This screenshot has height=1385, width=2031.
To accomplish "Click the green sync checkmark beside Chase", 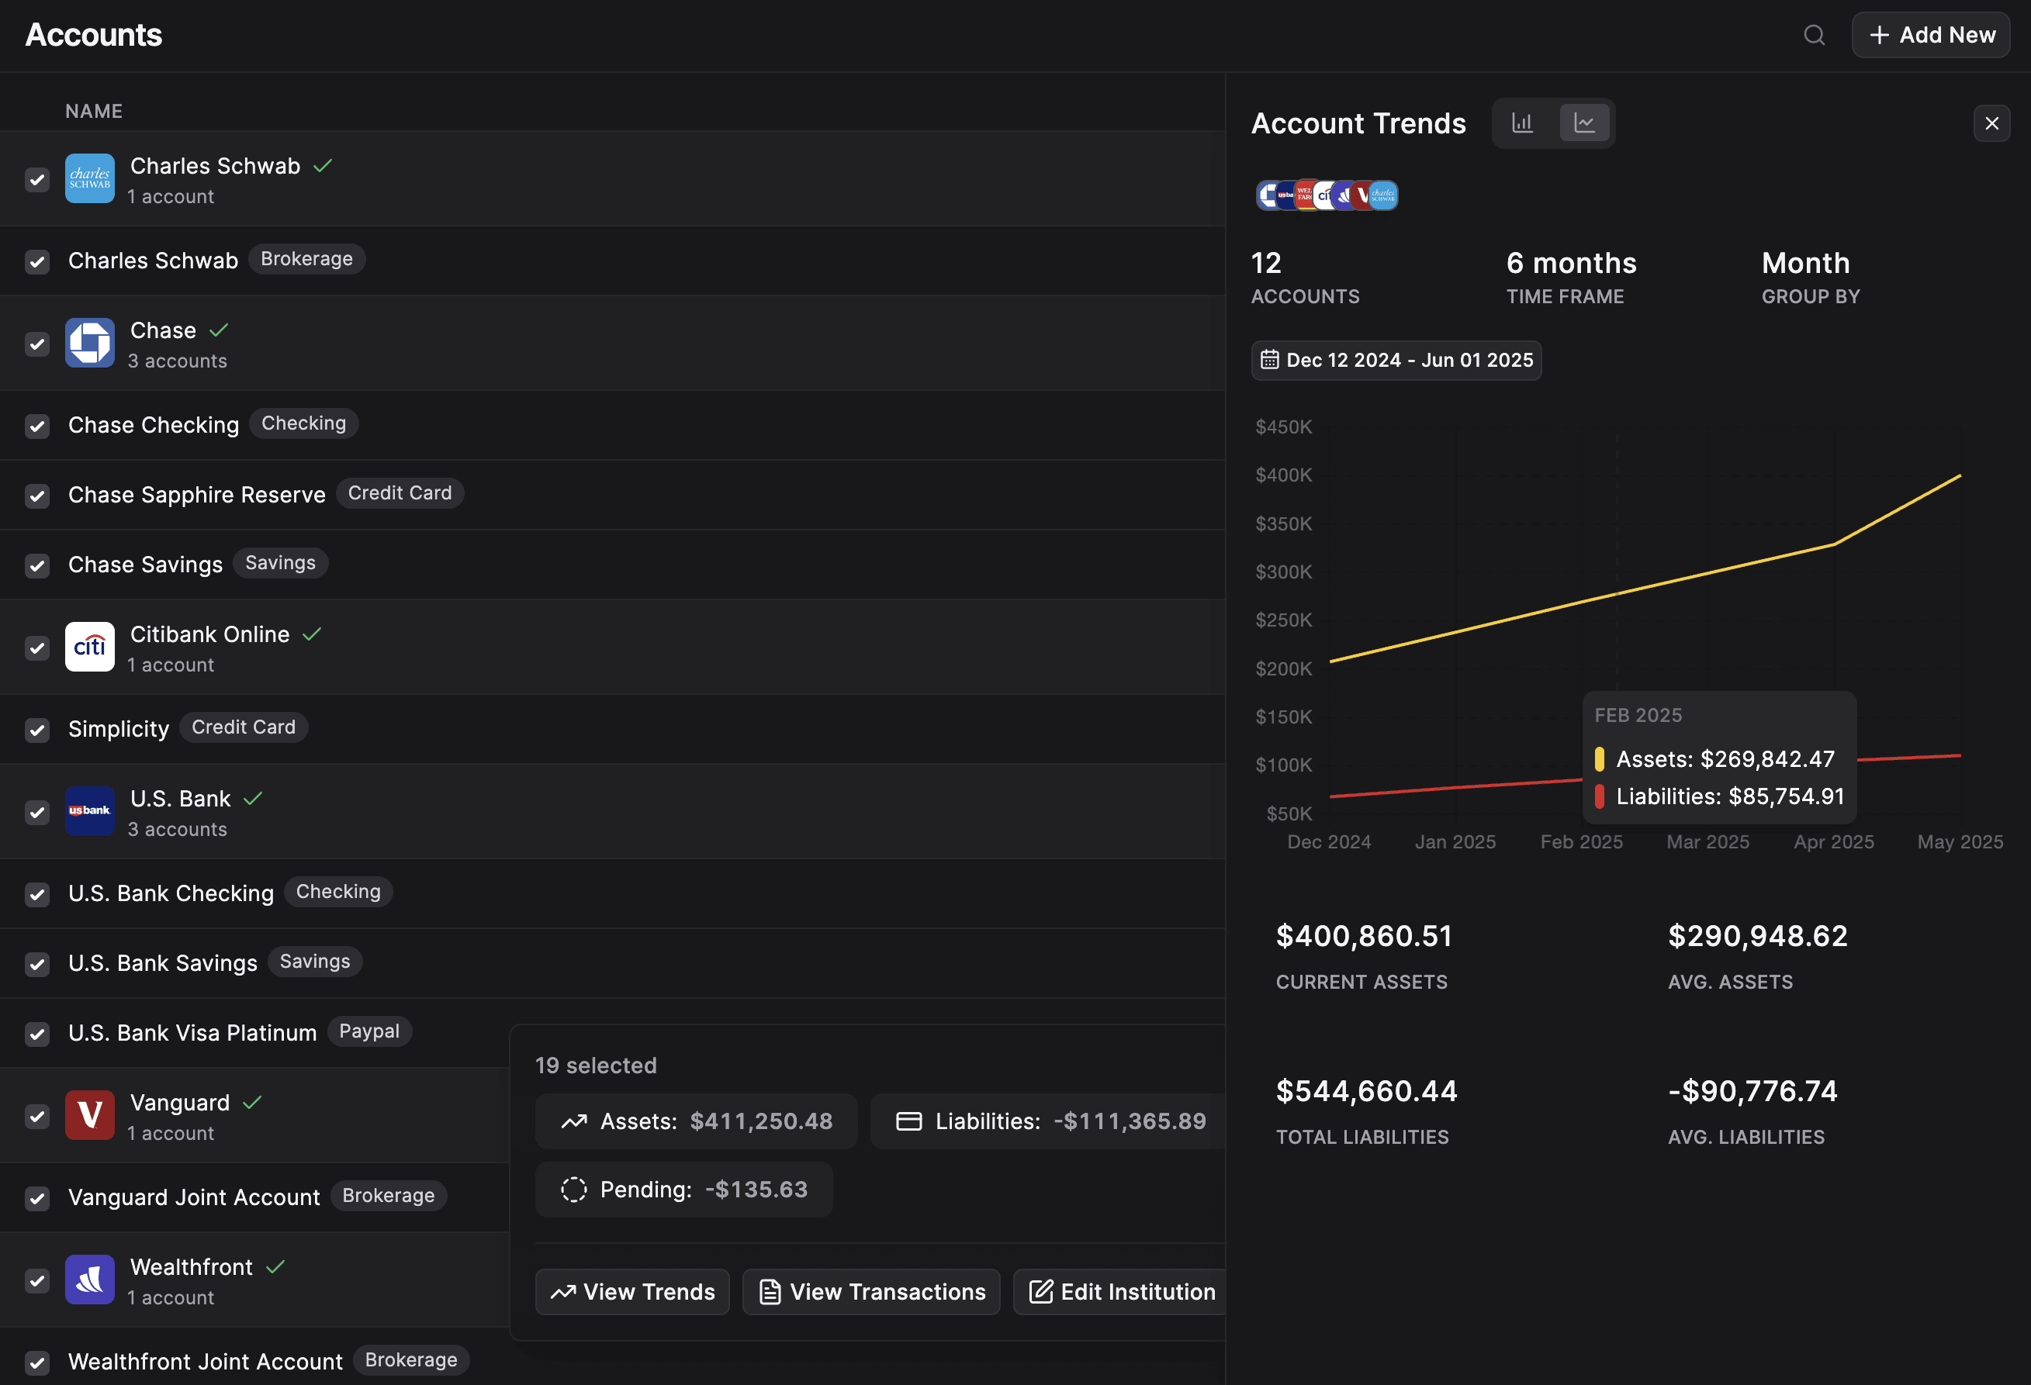I will pos(219,330).
